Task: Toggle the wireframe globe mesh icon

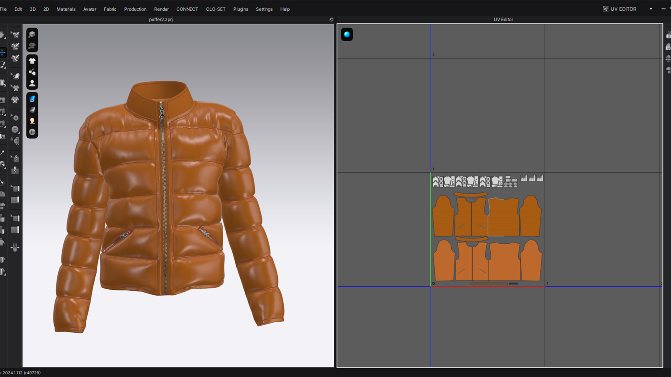Action: 32,132
